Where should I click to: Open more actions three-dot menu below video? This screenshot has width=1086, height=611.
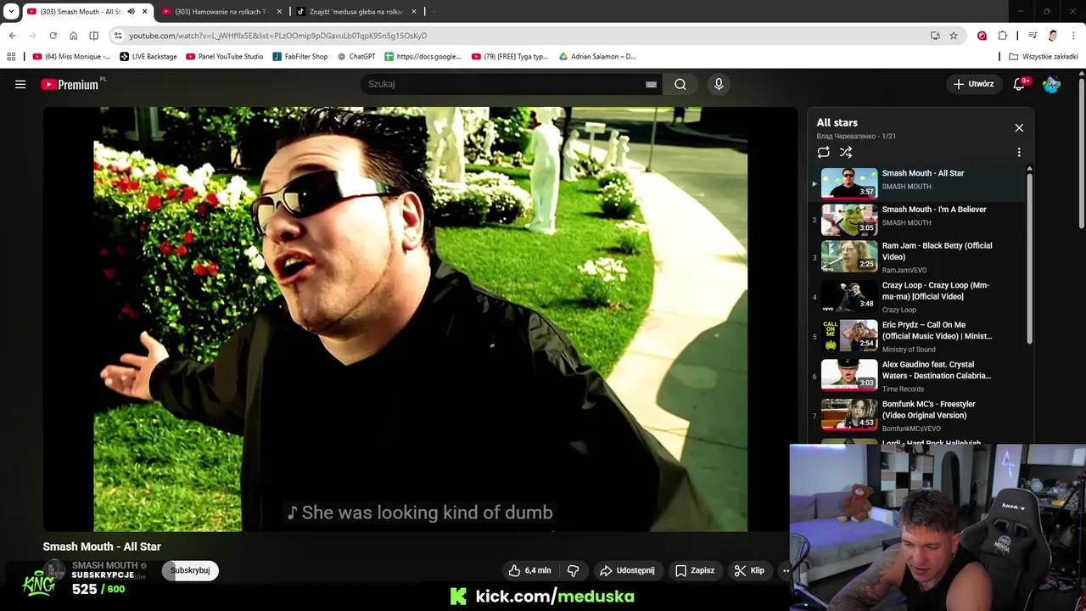[x=786, y=570]
